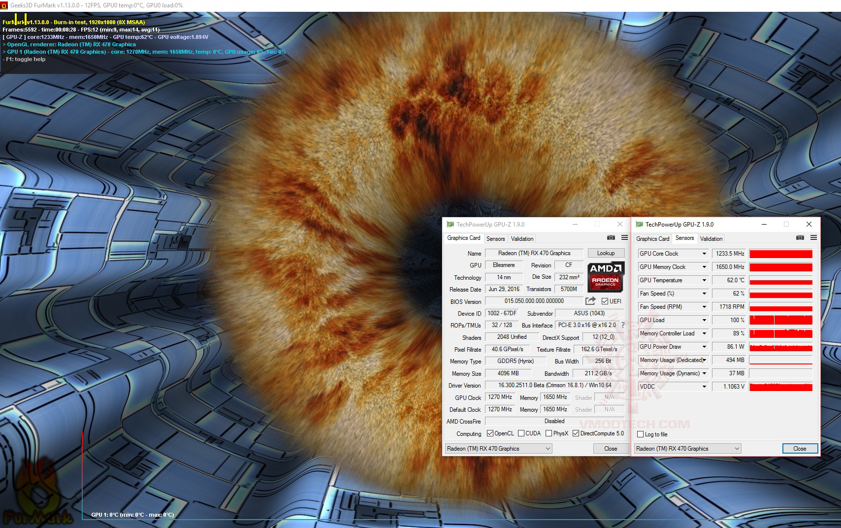Viewport: 841px width, 528px height.
Task: Switch to Sensors tab in graphics card window
Action: click(495, 239)
